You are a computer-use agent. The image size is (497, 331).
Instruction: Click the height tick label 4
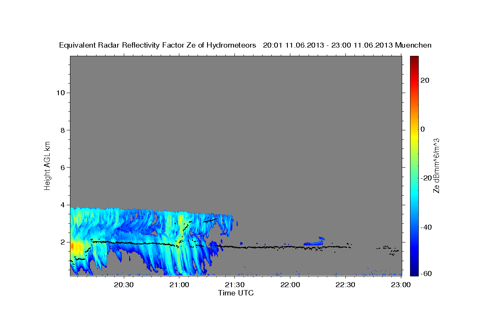[63, 205]
